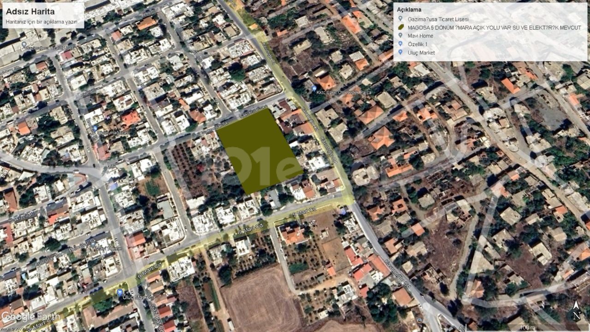Click the Kktc Çakır Oto Yedek Parça pin
The height and width of the screenshot is (332, 590).
pyautogui.click(x=314, y=88)
